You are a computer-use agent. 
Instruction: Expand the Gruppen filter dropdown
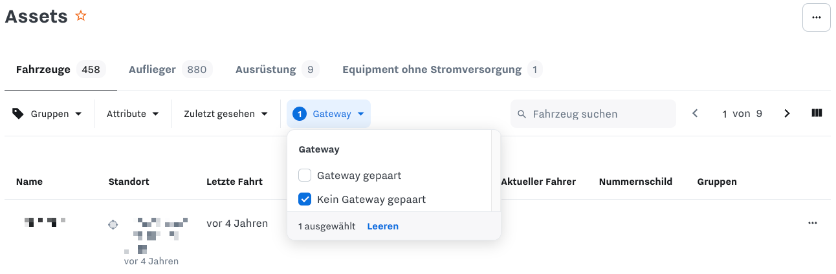click(49, 114)
